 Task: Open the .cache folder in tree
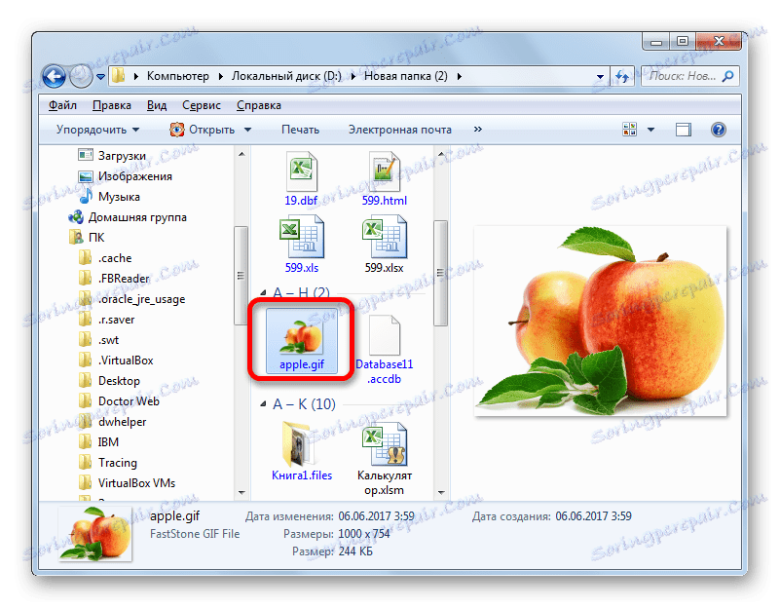pyautogui.click(x=115, y=258)
